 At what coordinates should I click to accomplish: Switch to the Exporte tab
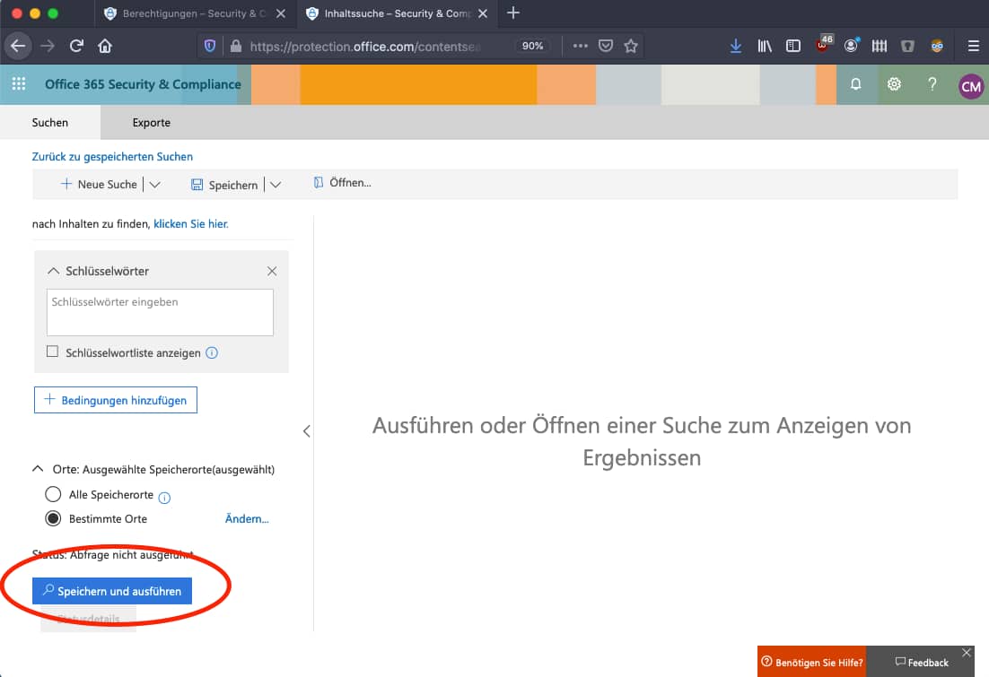click(x=151, y=122)
